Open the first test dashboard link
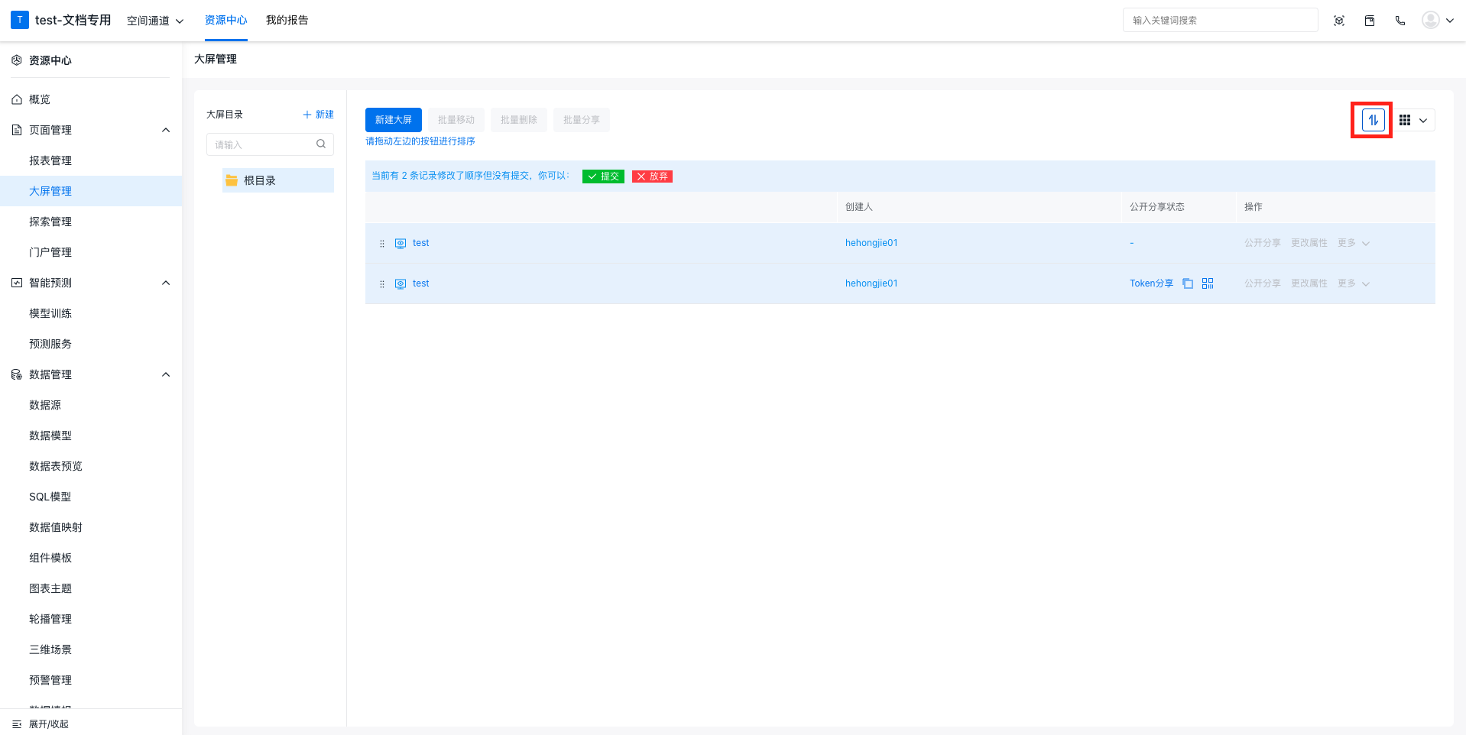 [421, 243]
